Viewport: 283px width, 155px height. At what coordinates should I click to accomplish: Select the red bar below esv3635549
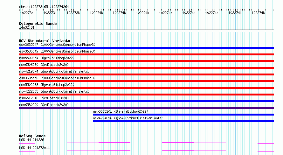point(146,54)
